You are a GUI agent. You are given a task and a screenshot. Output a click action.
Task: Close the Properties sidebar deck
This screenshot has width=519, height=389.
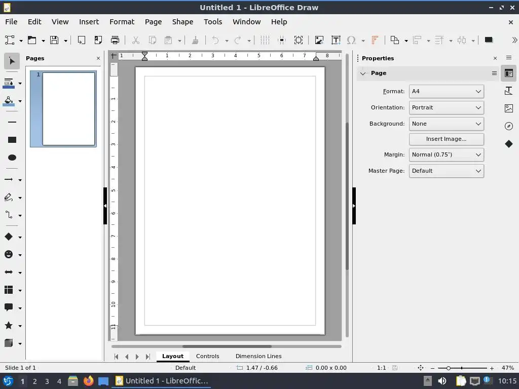(495, 58)
